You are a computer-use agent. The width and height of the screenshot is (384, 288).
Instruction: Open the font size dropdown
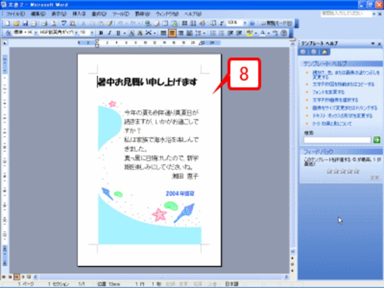click(91, 34)
